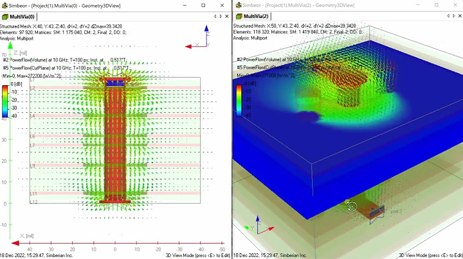
Task: Click layer label 'L2' in cross-section
Action: tap(33, 88)
